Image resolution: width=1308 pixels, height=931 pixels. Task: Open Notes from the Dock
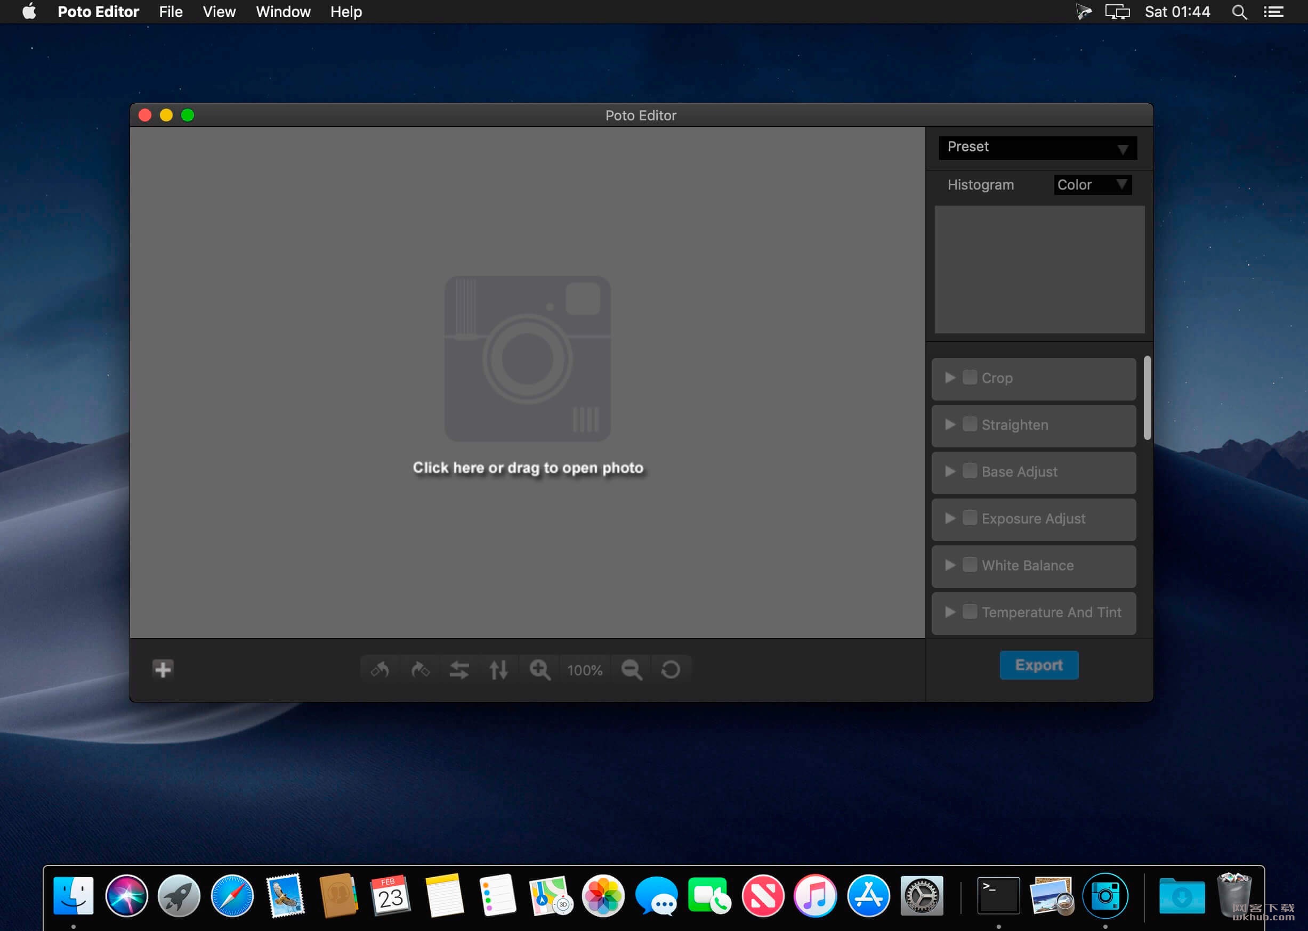click(x=444, y=896)
